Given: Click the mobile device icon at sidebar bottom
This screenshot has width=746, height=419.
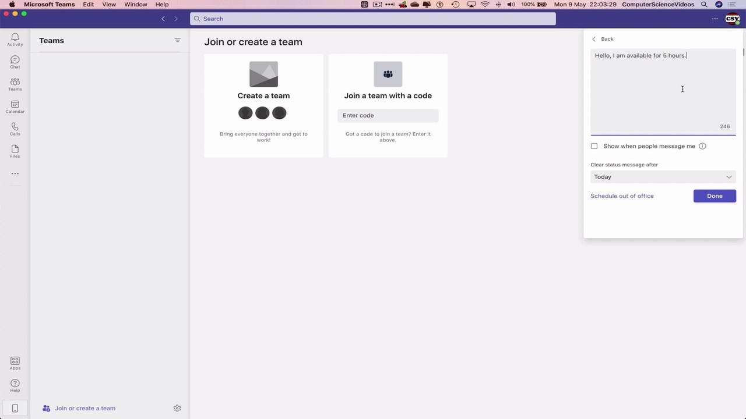Looking at the screenshot, I should click(x=15, y=409).
